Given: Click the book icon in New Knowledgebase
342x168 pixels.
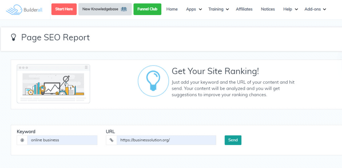Looking at the screenshot, I should tap(124, 9).
